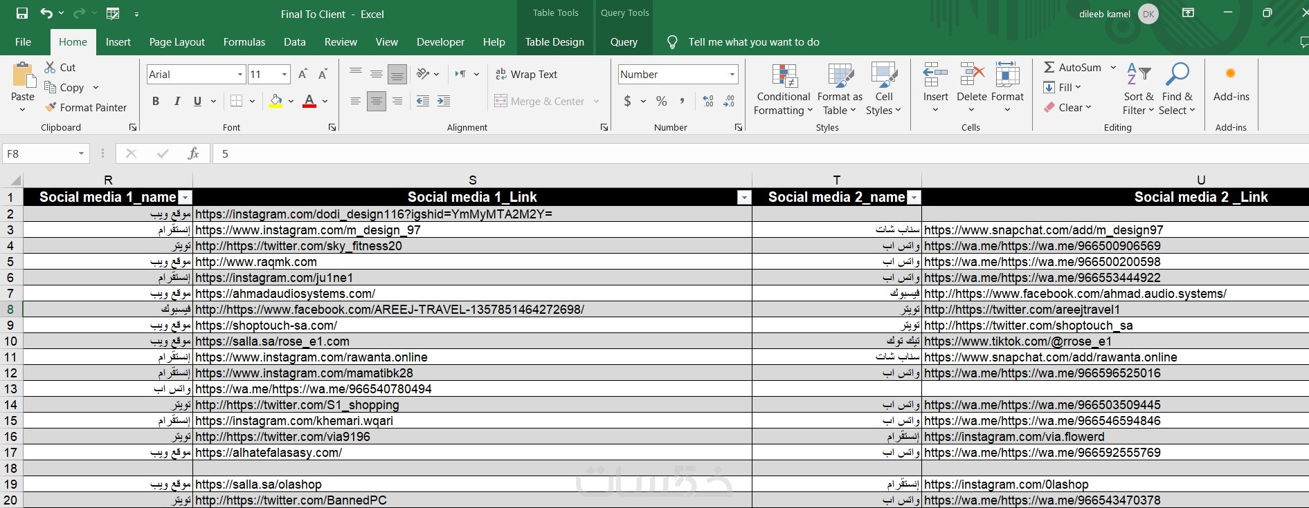Click the Redo arrow icon
The width and height of the screenshot is (1309, 508).
[x=78, y=14]
